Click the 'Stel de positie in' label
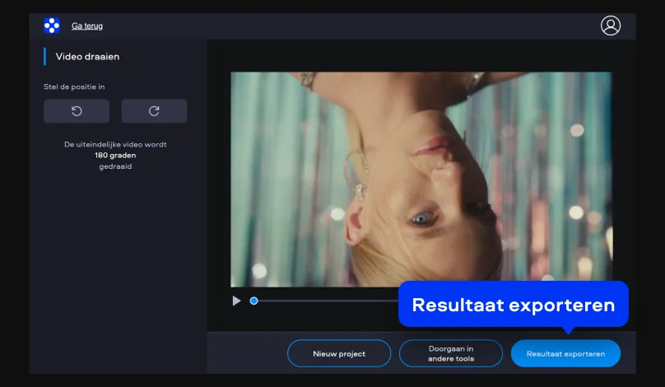 [74, 86]
